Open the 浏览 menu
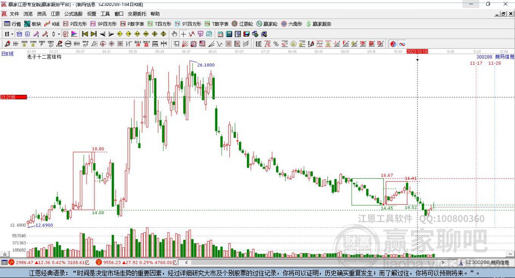The height and width of the screenshot is (278, 515). coord(28,14)
